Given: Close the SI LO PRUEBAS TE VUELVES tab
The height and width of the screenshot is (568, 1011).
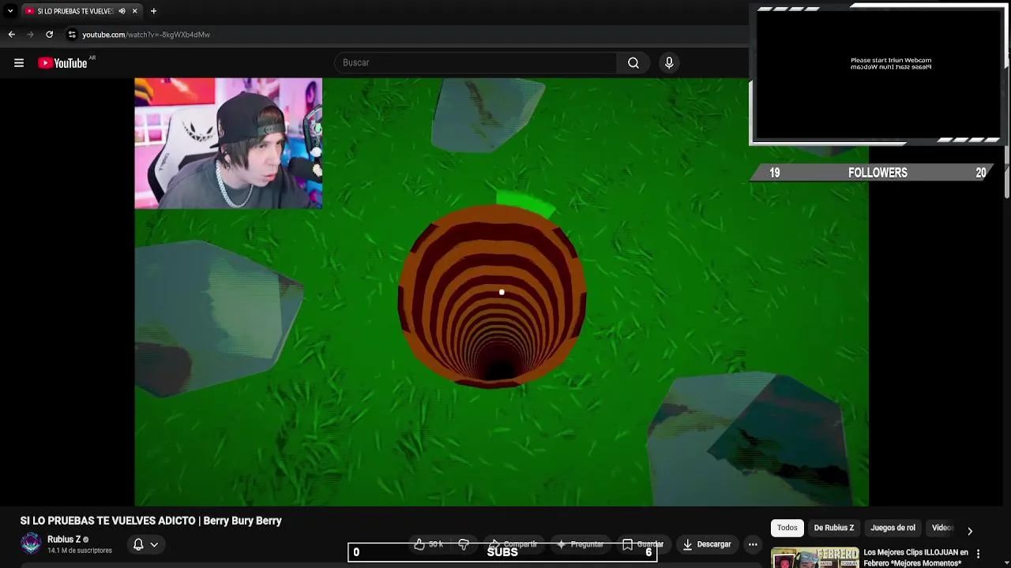Looking at the screenshot, I should pos(134,11).
